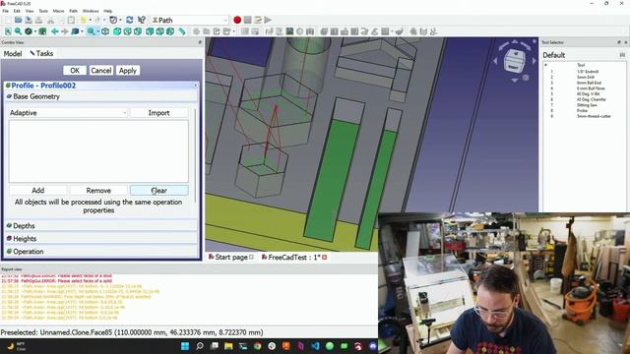
Task: Click the Tool Selector edit icon beside Default
Action: (622, 55)
